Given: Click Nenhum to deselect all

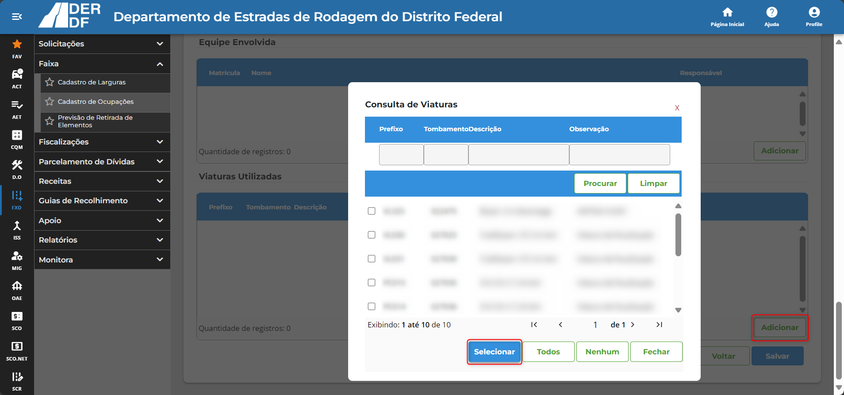Looking at the screenshot, I should pos(602,352).
